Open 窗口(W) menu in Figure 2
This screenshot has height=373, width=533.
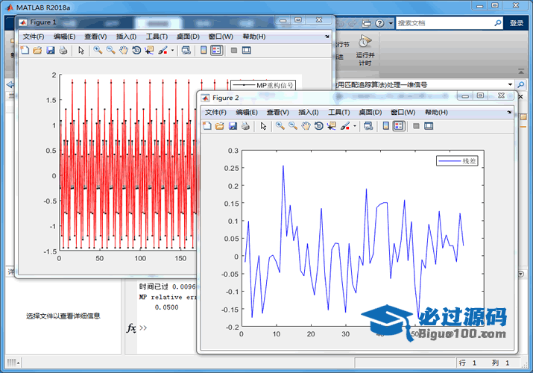(x=403, y=112)
